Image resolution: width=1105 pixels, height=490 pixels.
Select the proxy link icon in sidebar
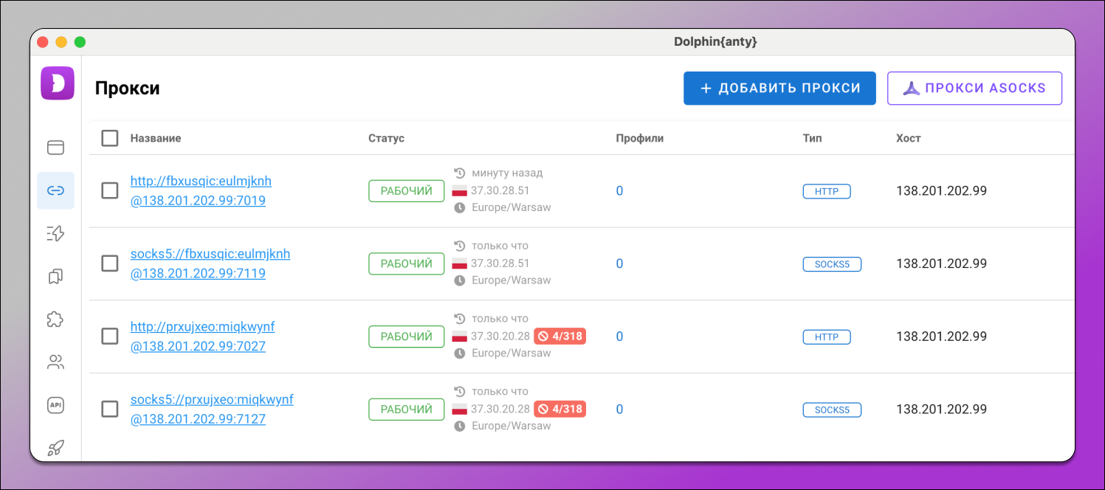[x=55, y=190]
